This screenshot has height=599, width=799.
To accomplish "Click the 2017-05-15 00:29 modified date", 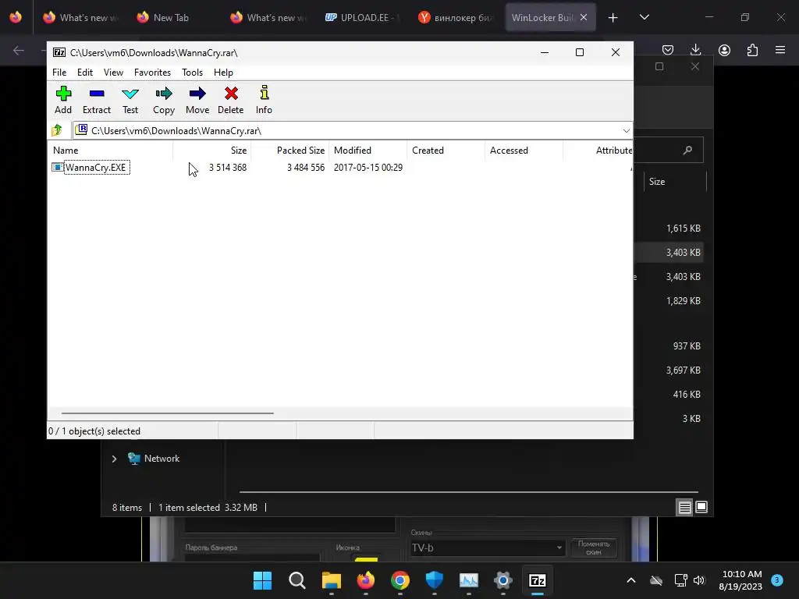I will tap(368, 168).
